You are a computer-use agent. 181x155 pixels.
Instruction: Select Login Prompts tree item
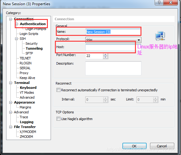[36, 29]
